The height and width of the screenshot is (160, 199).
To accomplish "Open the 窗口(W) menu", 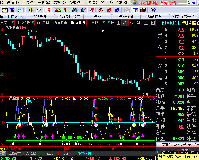I will [107, 3].
